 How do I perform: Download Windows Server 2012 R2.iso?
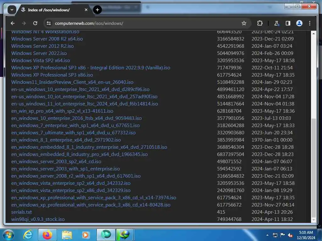pyautogui.click(x=42, y=46)
